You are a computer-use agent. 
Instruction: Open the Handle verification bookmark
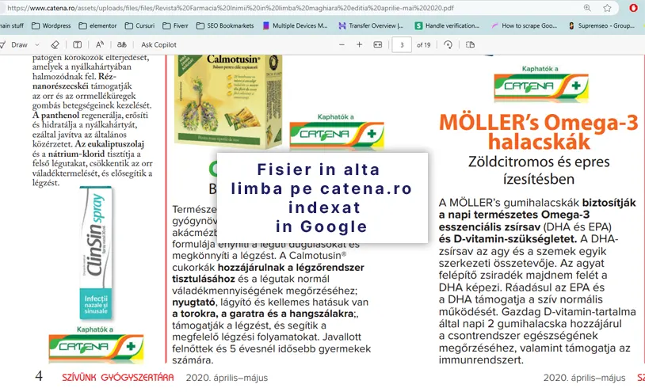[448, 25]
